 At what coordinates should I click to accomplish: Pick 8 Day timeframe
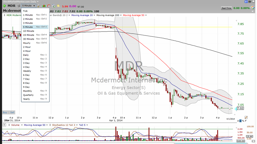(x=35, y=83)
